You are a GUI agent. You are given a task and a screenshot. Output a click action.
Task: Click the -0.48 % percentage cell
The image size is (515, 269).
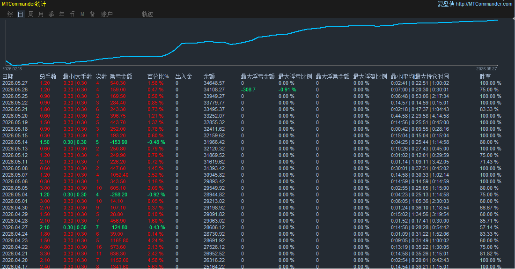coord(156,142)
